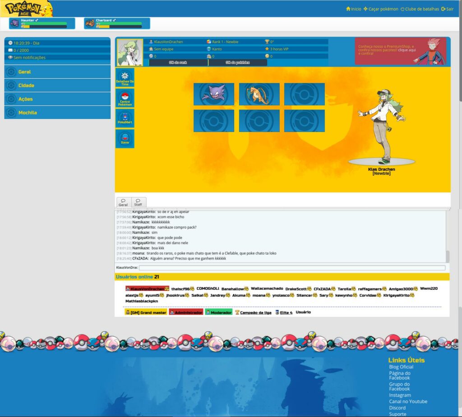Click the Klas Drachen trainer sprite
This screenshot has height=417, width=462.
382,127
